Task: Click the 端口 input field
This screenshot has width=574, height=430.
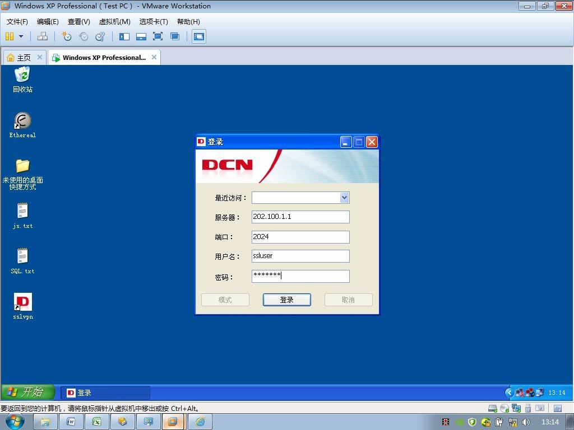Action: tap(300, 237)
